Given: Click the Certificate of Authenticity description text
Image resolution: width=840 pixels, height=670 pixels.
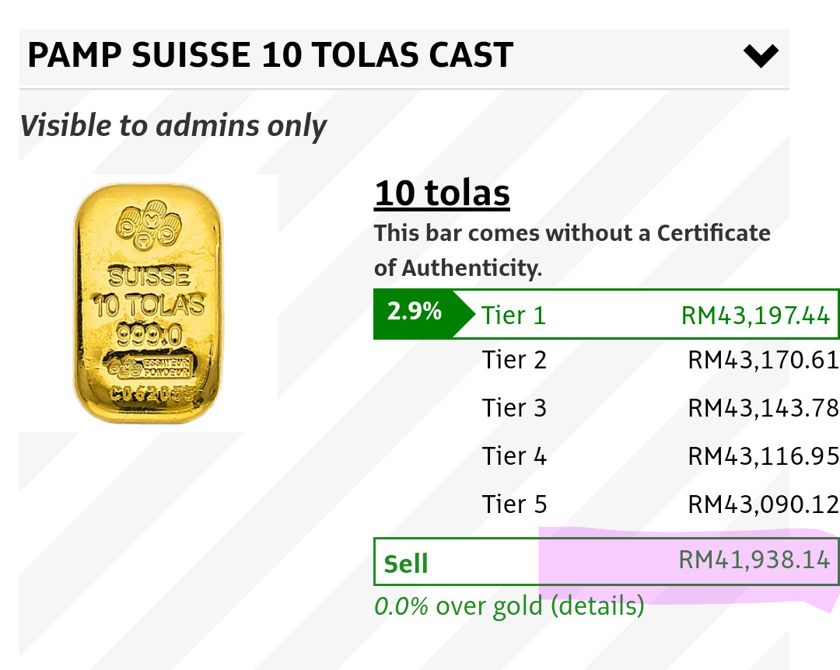Looking at the screenshot, I should (572, 250).
